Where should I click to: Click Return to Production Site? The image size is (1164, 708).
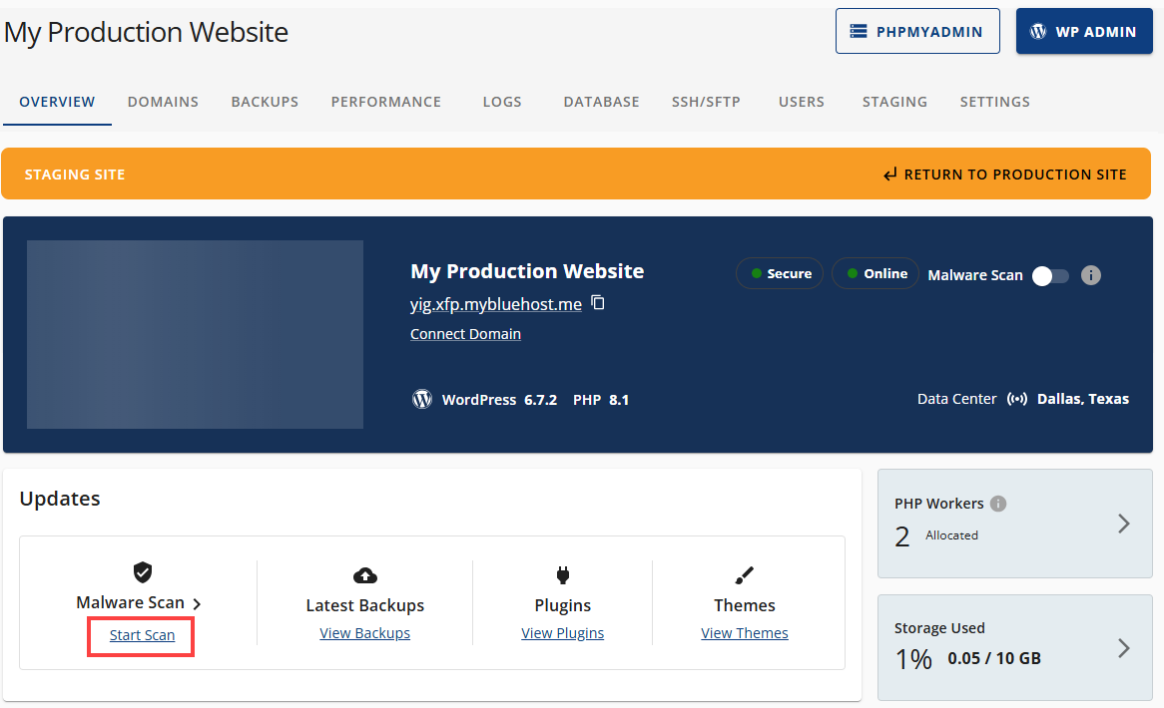pyautogui.click(x=1005, y=175)
